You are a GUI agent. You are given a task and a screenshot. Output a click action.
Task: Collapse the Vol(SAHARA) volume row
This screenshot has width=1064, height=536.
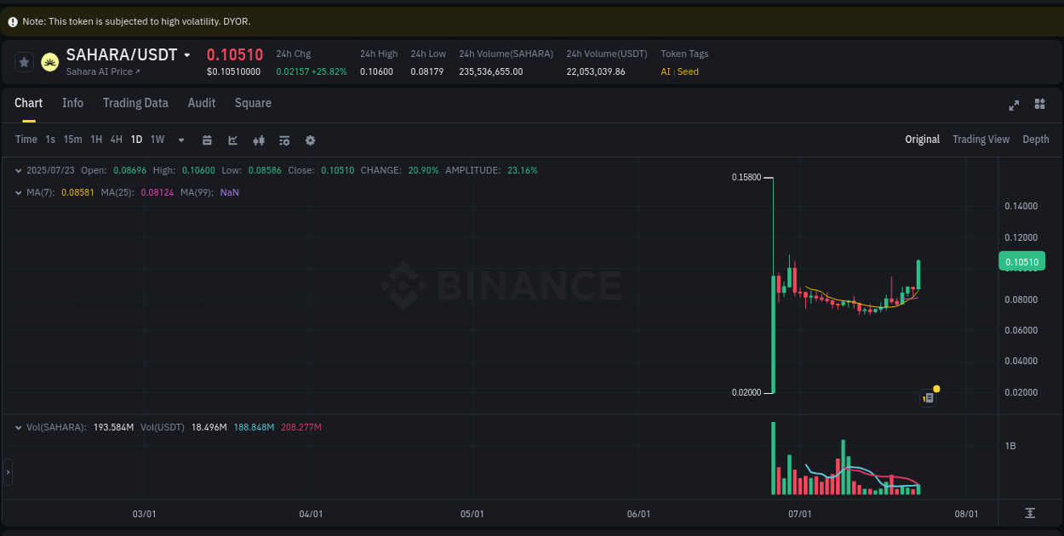19,426
